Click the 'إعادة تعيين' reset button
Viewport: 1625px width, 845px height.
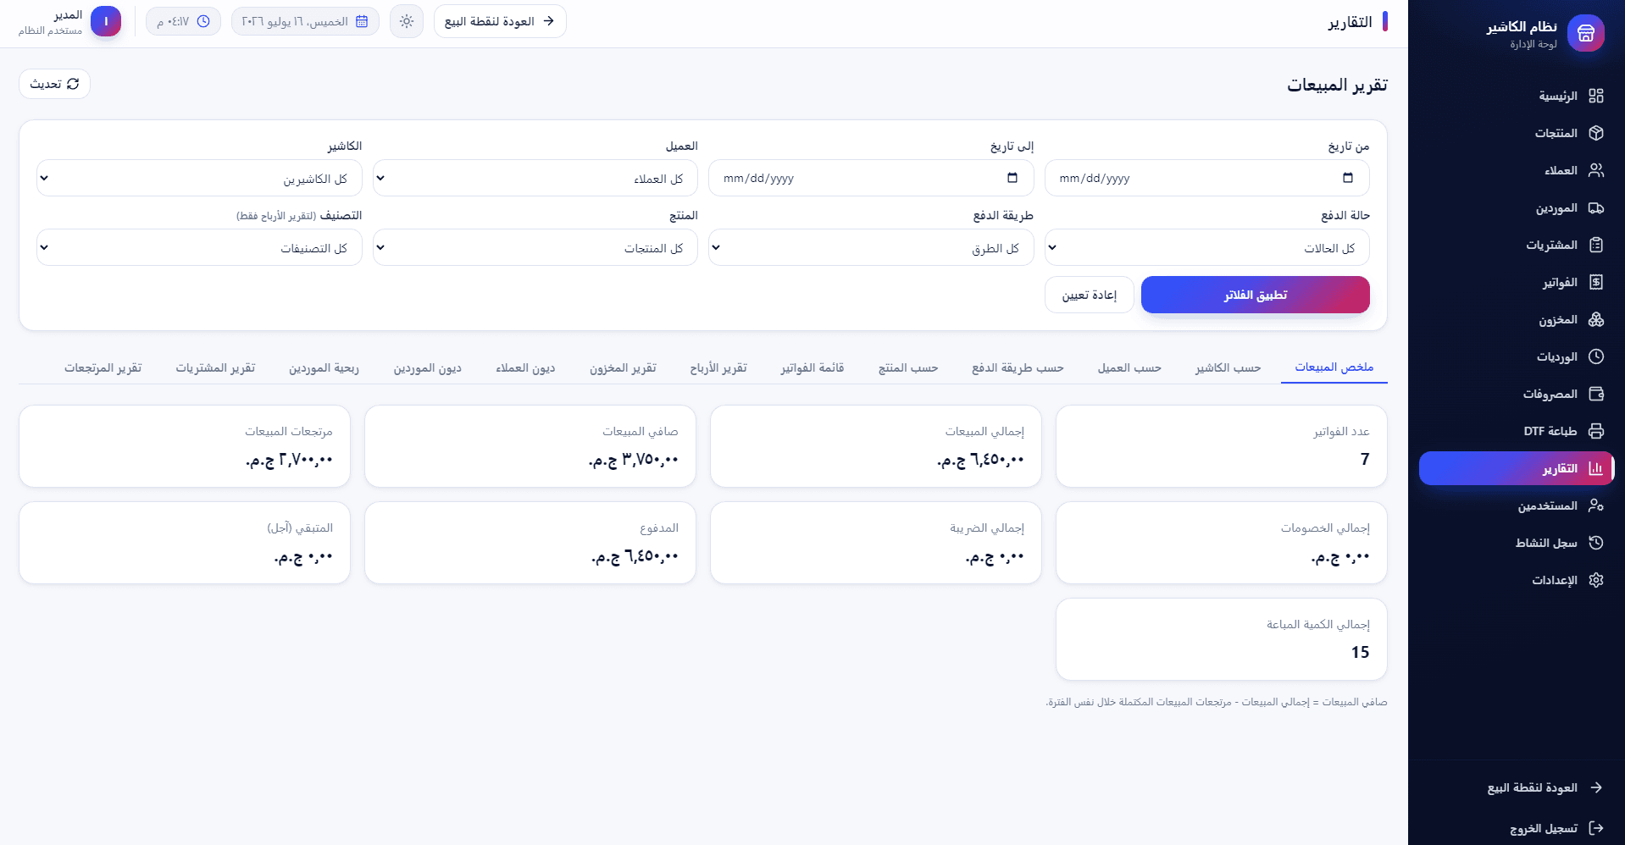pos(1090,295)
